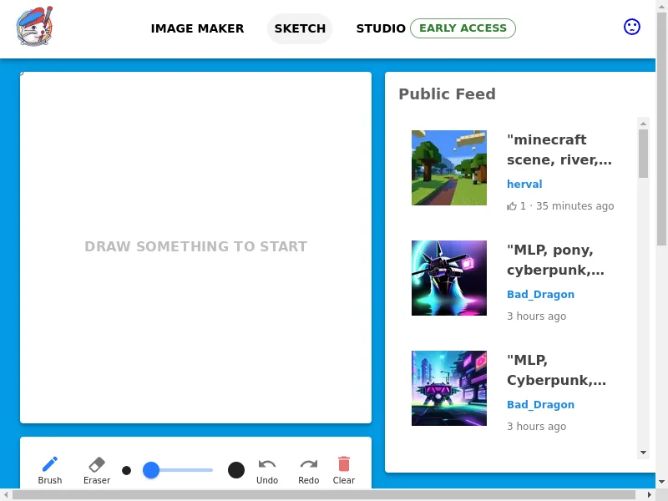Clear the canvas with trash icon

344,469
